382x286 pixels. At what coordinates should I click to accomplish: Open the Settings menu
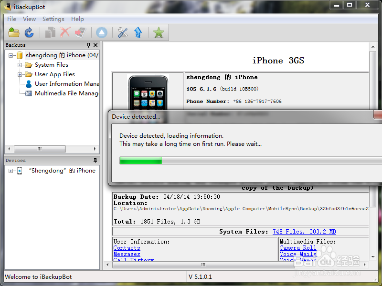point(53,19)
